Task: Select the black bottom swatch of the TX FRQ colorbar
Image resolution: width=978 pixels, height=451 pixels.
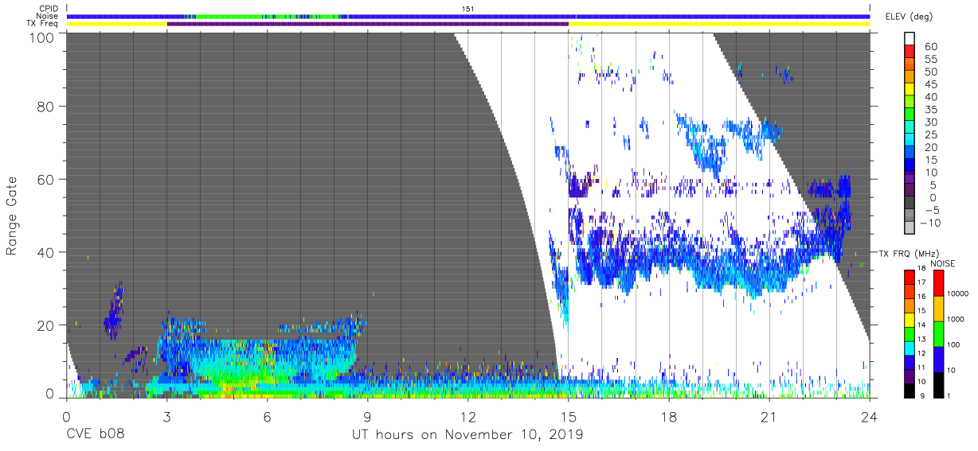Action: tap(909, 391)
